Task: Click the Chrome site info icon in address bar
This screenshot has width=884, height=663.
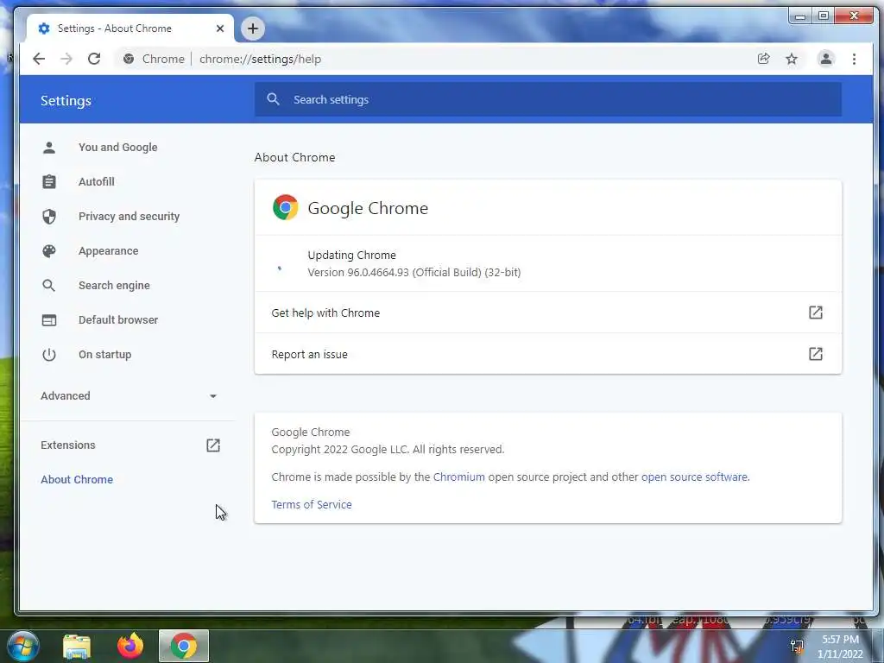Action: click(129, 59)
